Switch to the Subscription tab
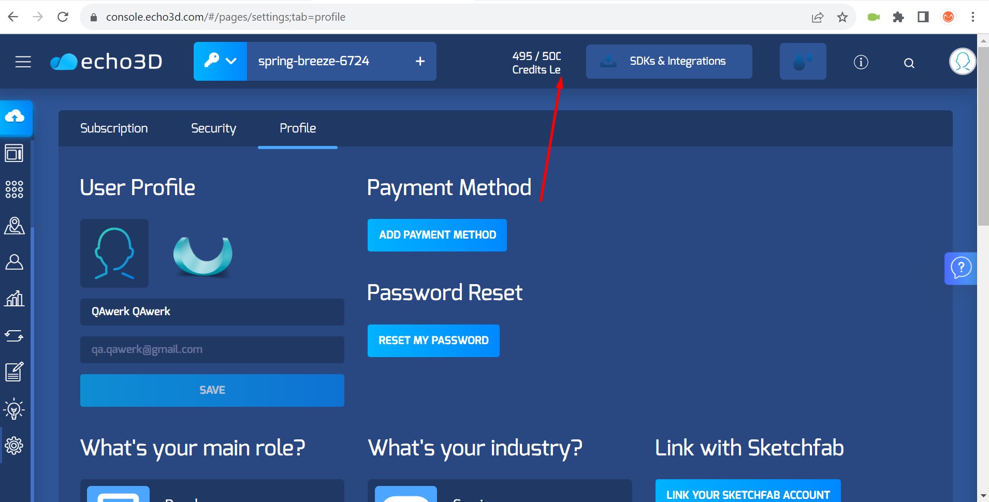This screenshot has height=502, width=989. click(x=114, y=128)
